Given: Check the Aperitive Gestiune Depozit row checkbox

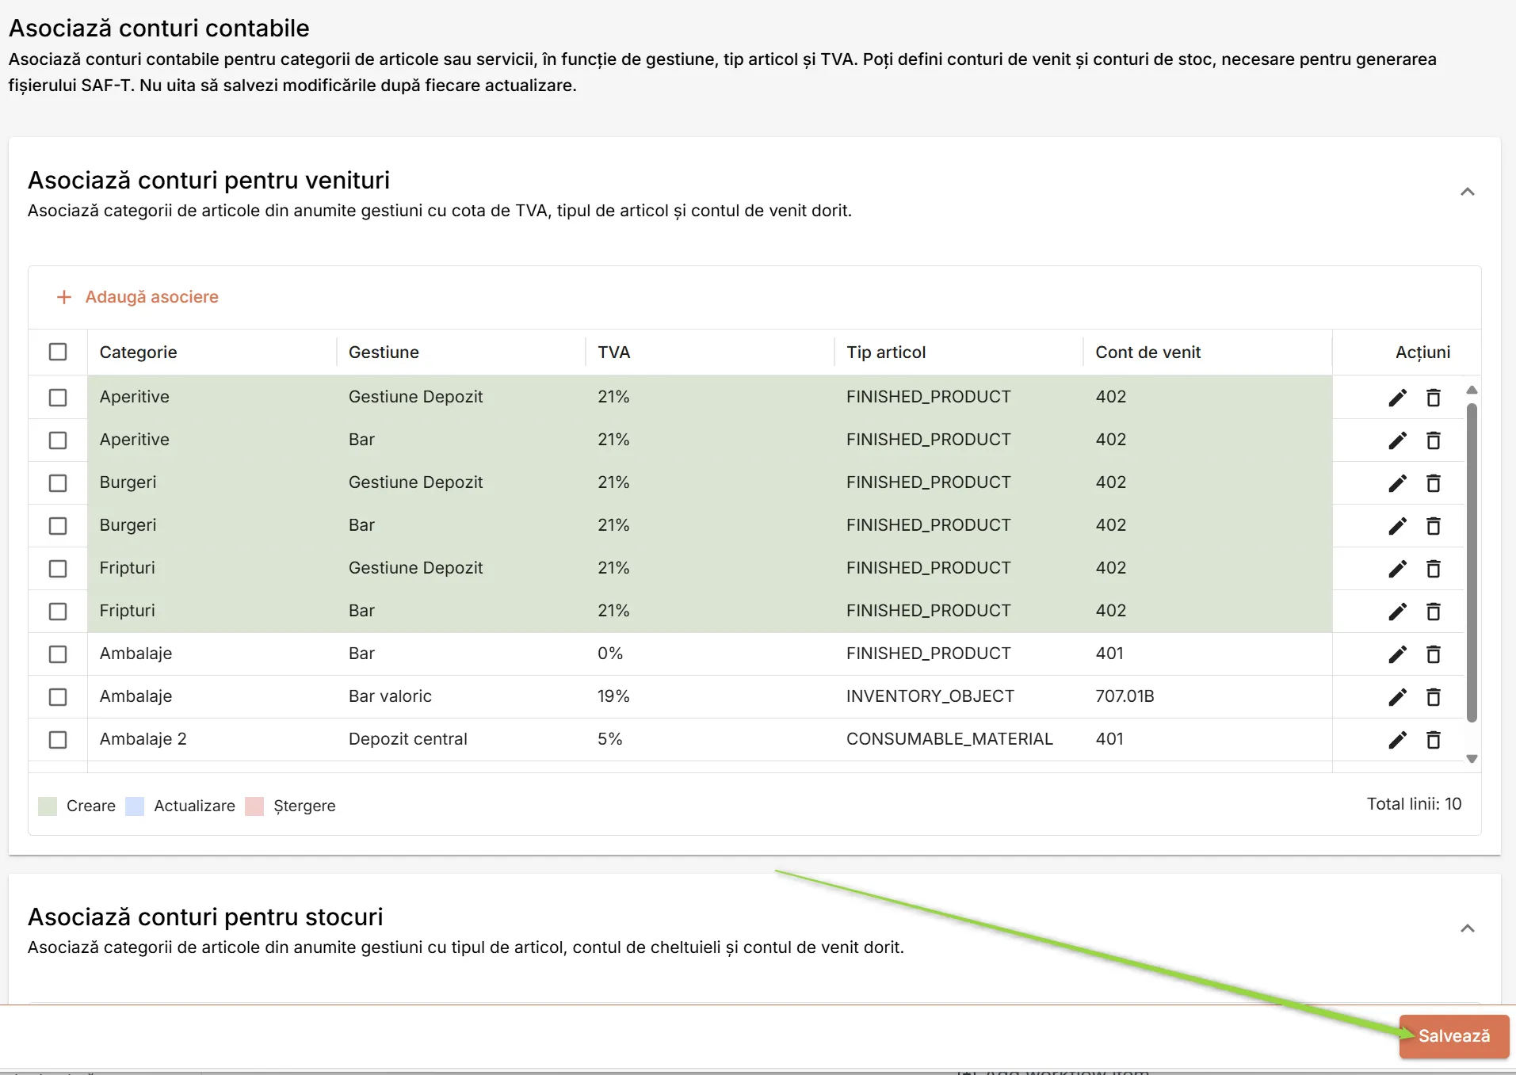Looking at the screenshot, I should [58, 398].
